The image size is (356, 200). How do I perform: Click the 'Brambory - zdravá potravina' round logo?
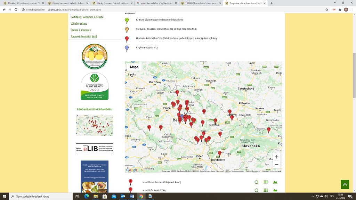[x=95, y=57]
